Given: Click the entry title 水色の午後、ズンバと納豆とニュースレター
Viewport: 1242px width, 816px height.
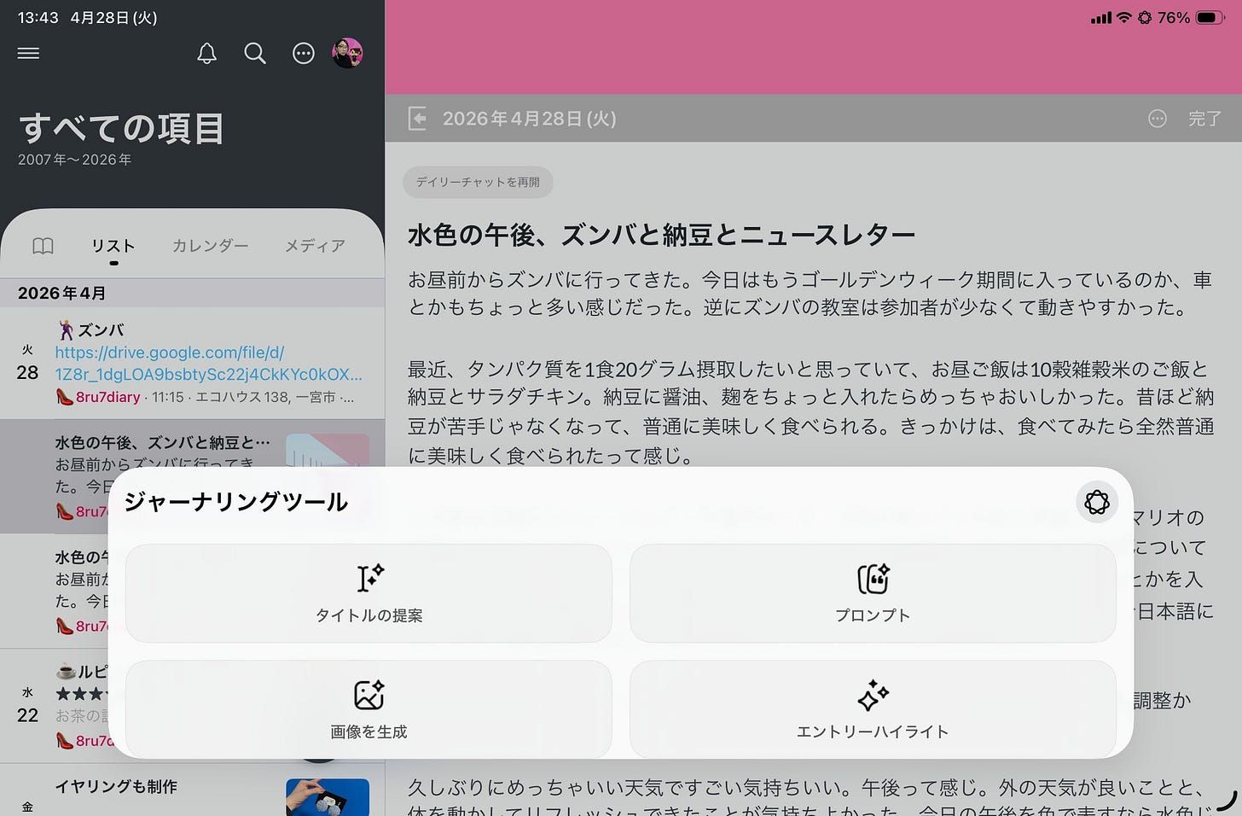Looking at the screenshot, I should (661, 235).
